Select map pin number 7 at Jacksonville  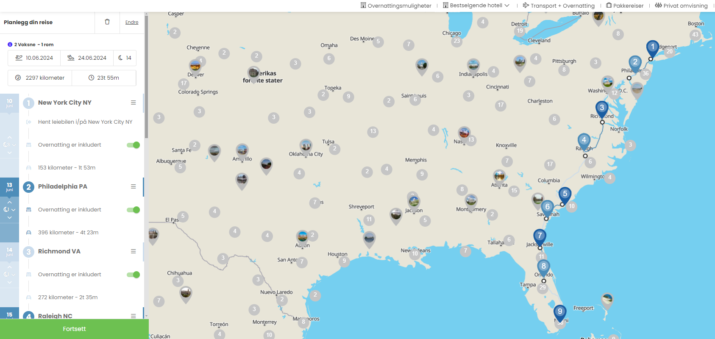(540, 236)
